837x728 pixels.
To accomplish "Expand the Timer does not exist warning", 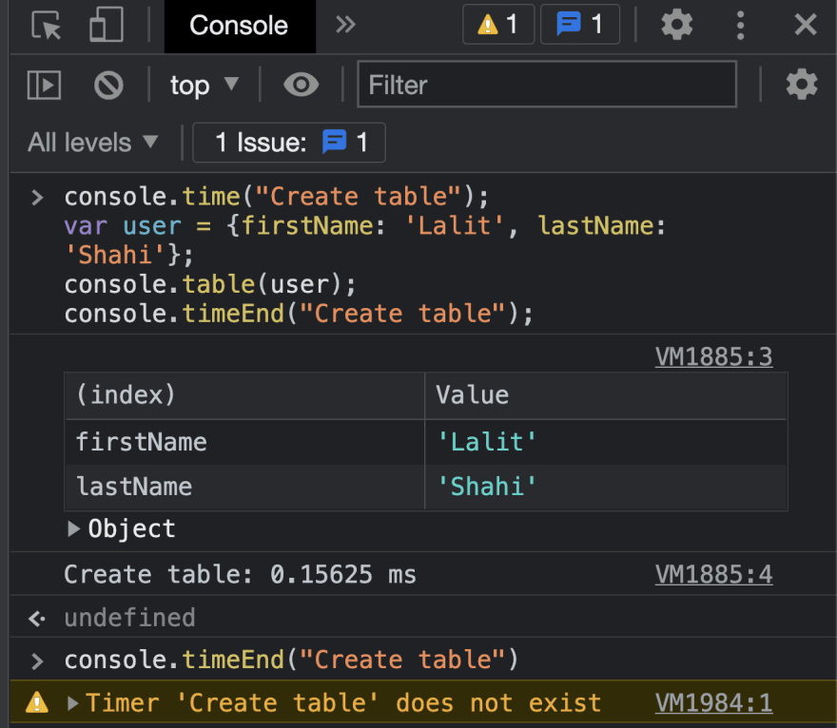I will [x=73, y=703].
